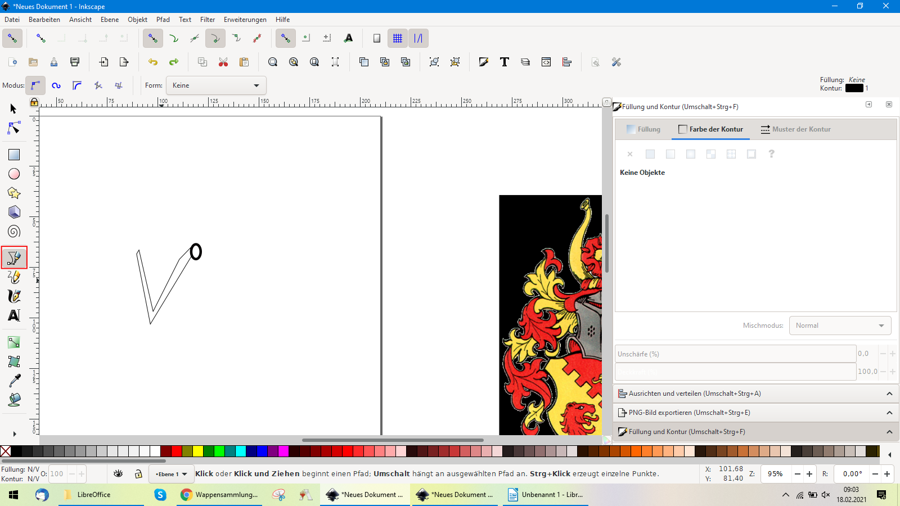The width and height of the screenshot is (900, 506).
Task: Select the Calligraphy tool
Action: tap(14, 296)
